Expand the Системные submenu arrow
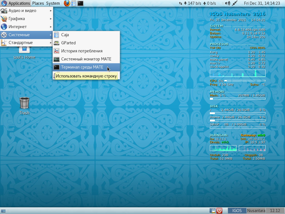This screenshot has height=214, width=285. 51,35
